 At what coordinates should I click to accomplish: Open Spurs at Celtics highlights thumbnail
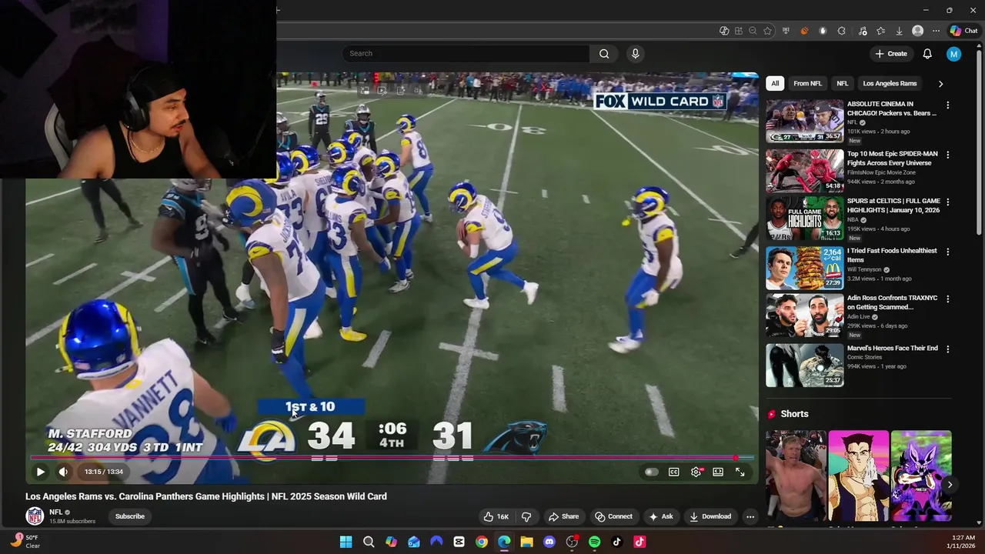(804, 219)
